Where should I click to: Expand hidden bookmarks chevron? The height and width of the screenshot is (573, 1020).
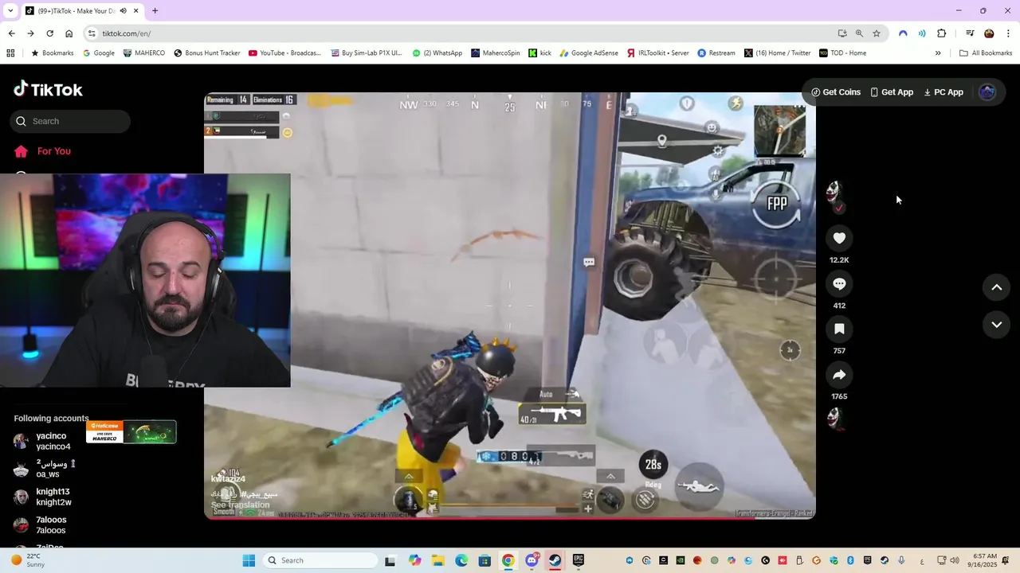click(x=938, y=53)
